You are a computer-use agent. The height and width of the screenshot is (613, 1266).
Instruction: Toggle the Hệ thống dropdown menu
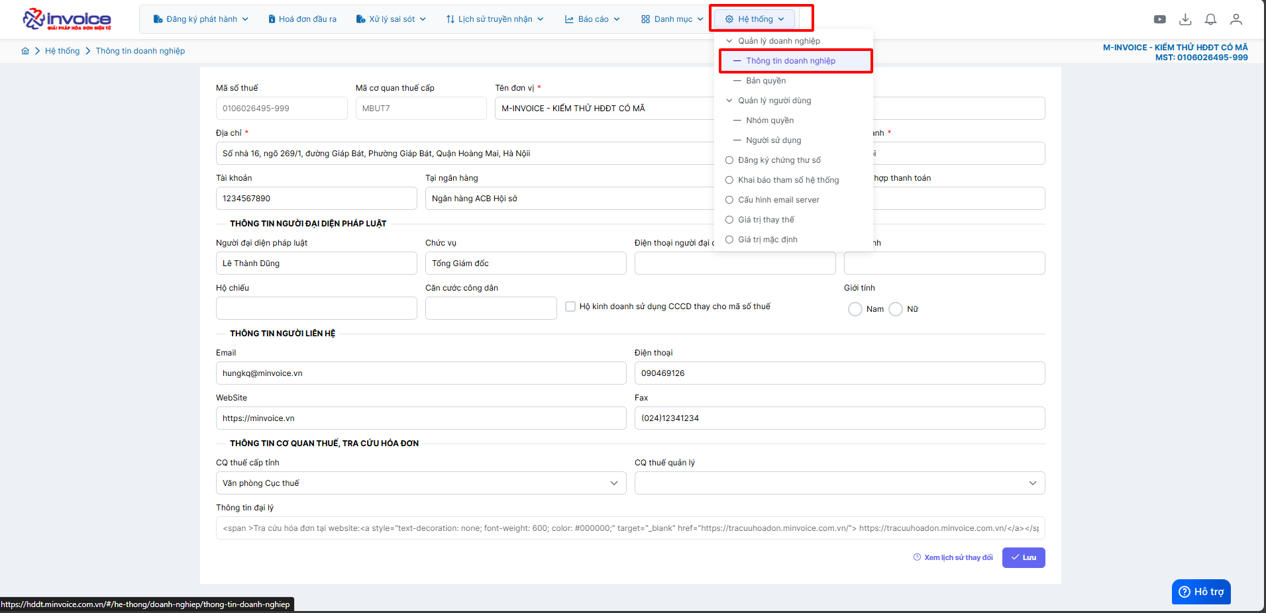[x=755, y=19]
